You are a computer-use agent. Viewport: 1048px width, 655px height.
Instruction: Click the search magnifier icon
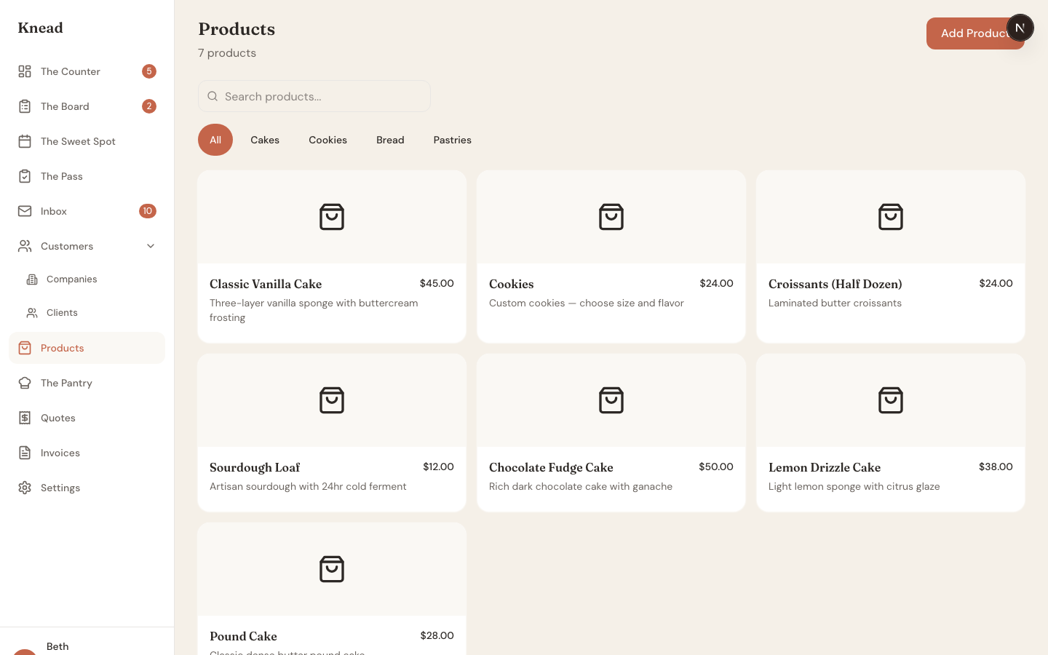point(213,96)
